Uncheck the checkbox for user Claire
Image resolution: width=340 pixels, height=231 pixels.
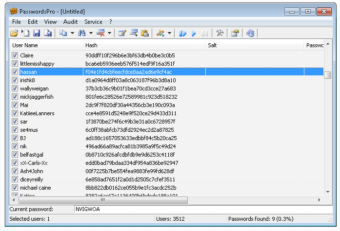point(15,55)
